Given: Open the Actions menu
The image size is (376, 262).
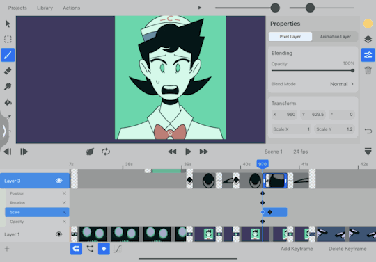Looking at the screenshot, I should tap(72, 8).
